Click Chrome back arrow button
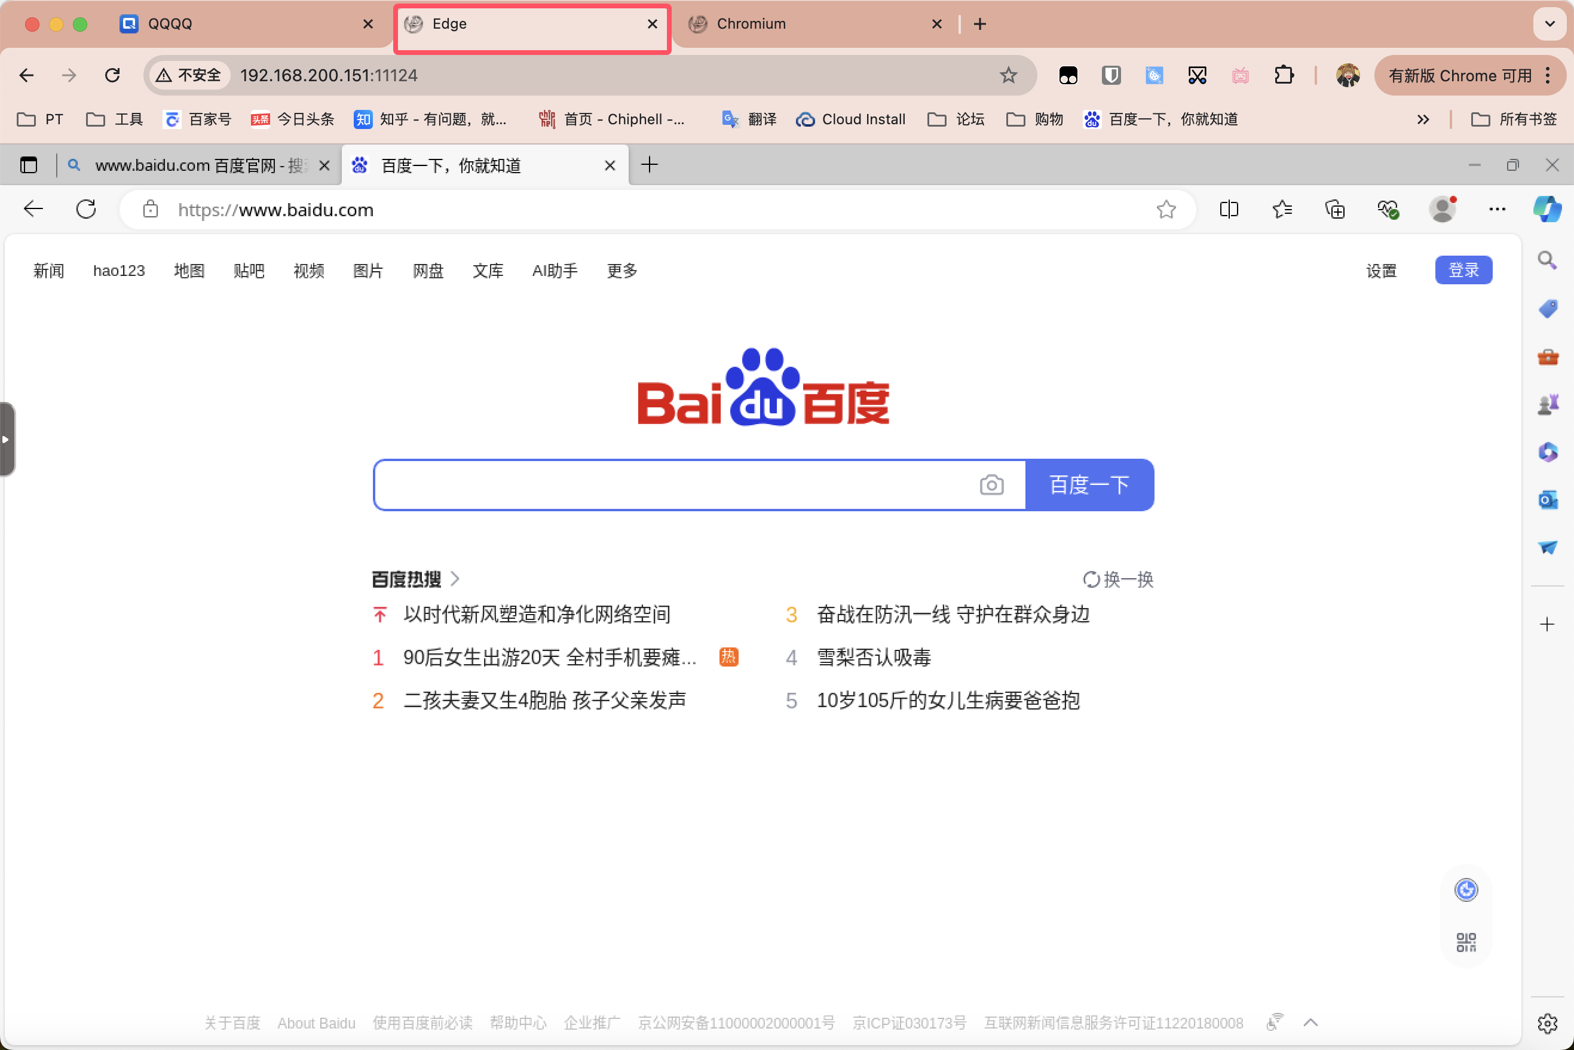The width and height of the screenshot is (1574, 1050). [x=27, y=75]
